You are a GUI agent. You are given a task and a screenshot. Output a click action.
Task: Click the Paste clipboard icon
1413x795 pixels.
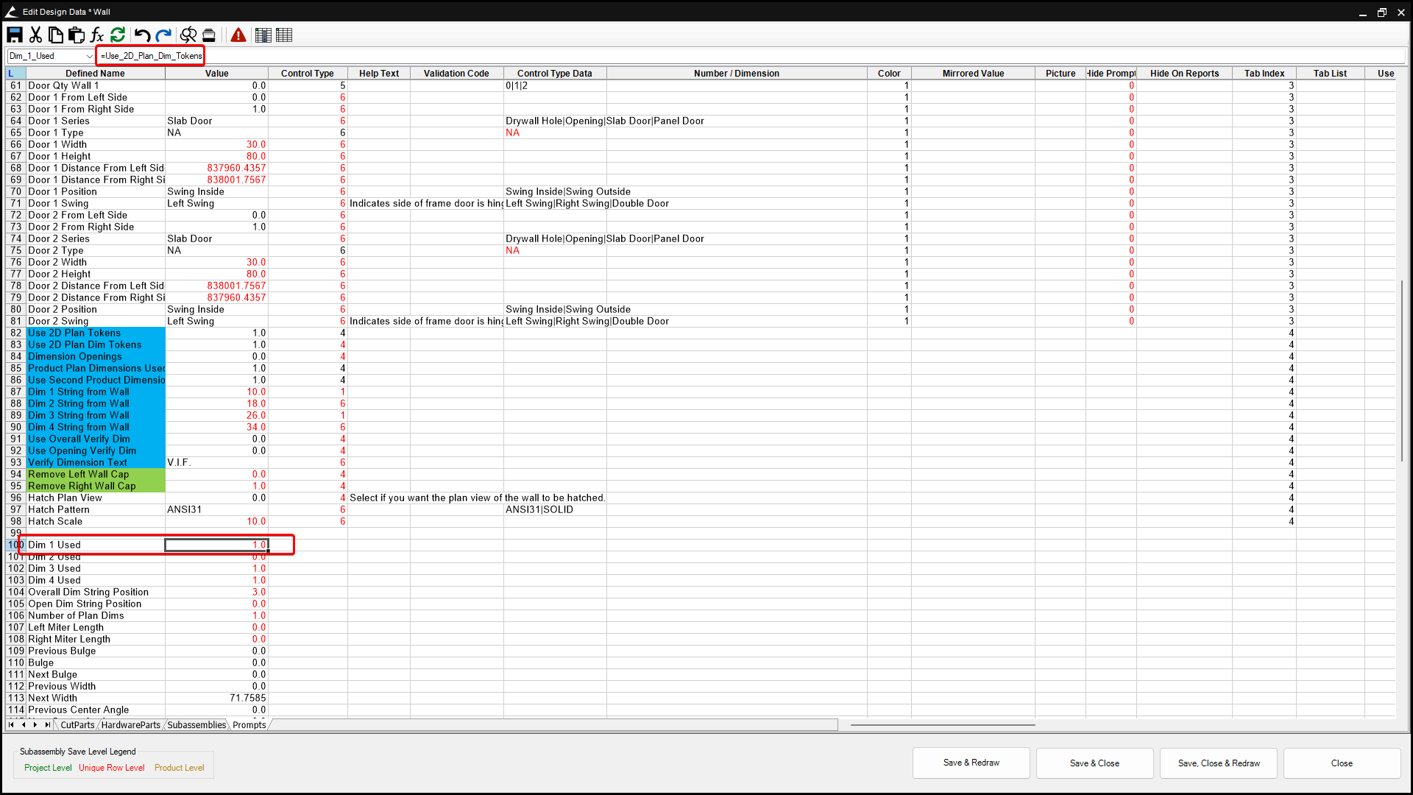(x=76, y=35)
